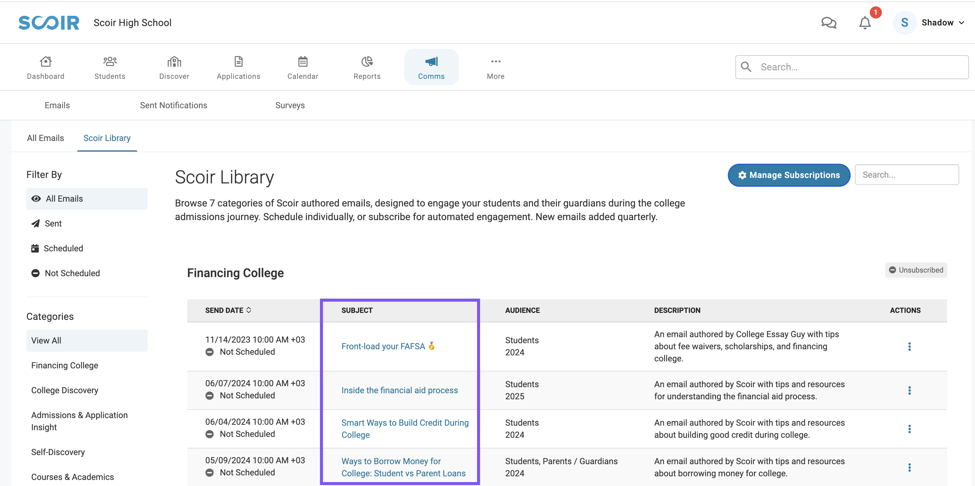Open the Calendar navigation item
975x486 pixels.
click(x=303, y=67)
